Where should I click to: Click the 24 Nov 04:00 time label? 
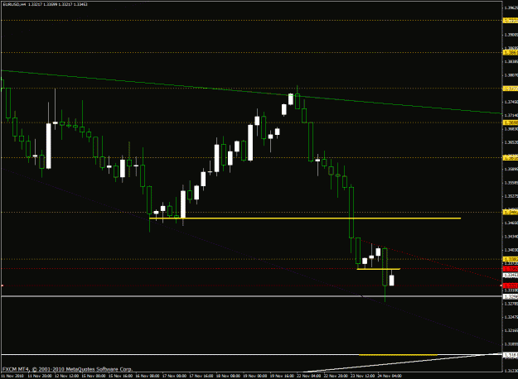[390, 376]
